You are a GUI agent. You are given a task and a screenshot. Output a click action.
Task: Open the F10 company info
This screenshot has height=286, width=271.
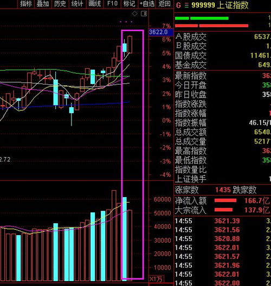(x=112, y=4)
